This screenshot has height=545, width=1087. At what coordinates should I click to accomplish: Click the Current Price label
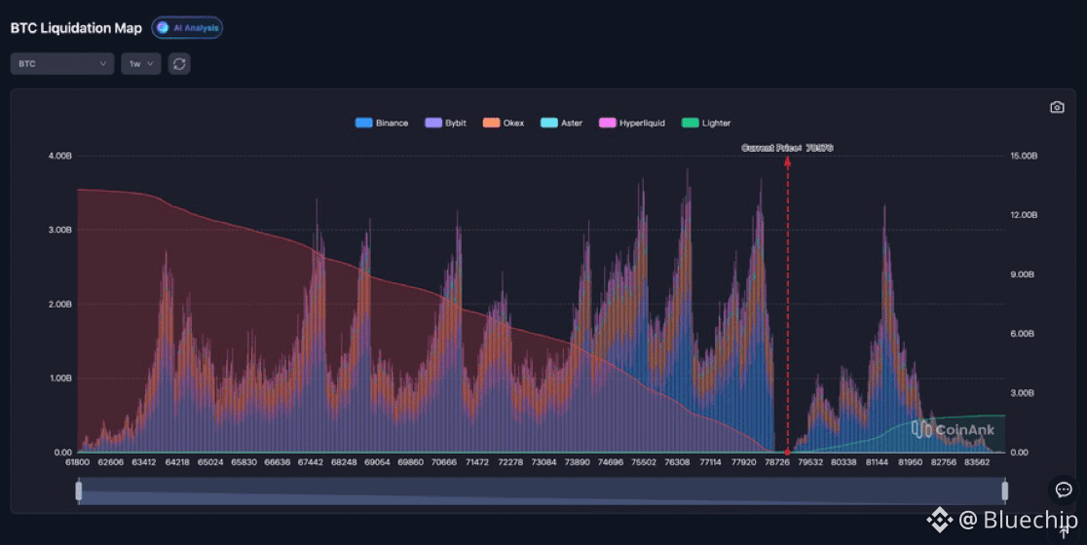(x=787, y=148)
